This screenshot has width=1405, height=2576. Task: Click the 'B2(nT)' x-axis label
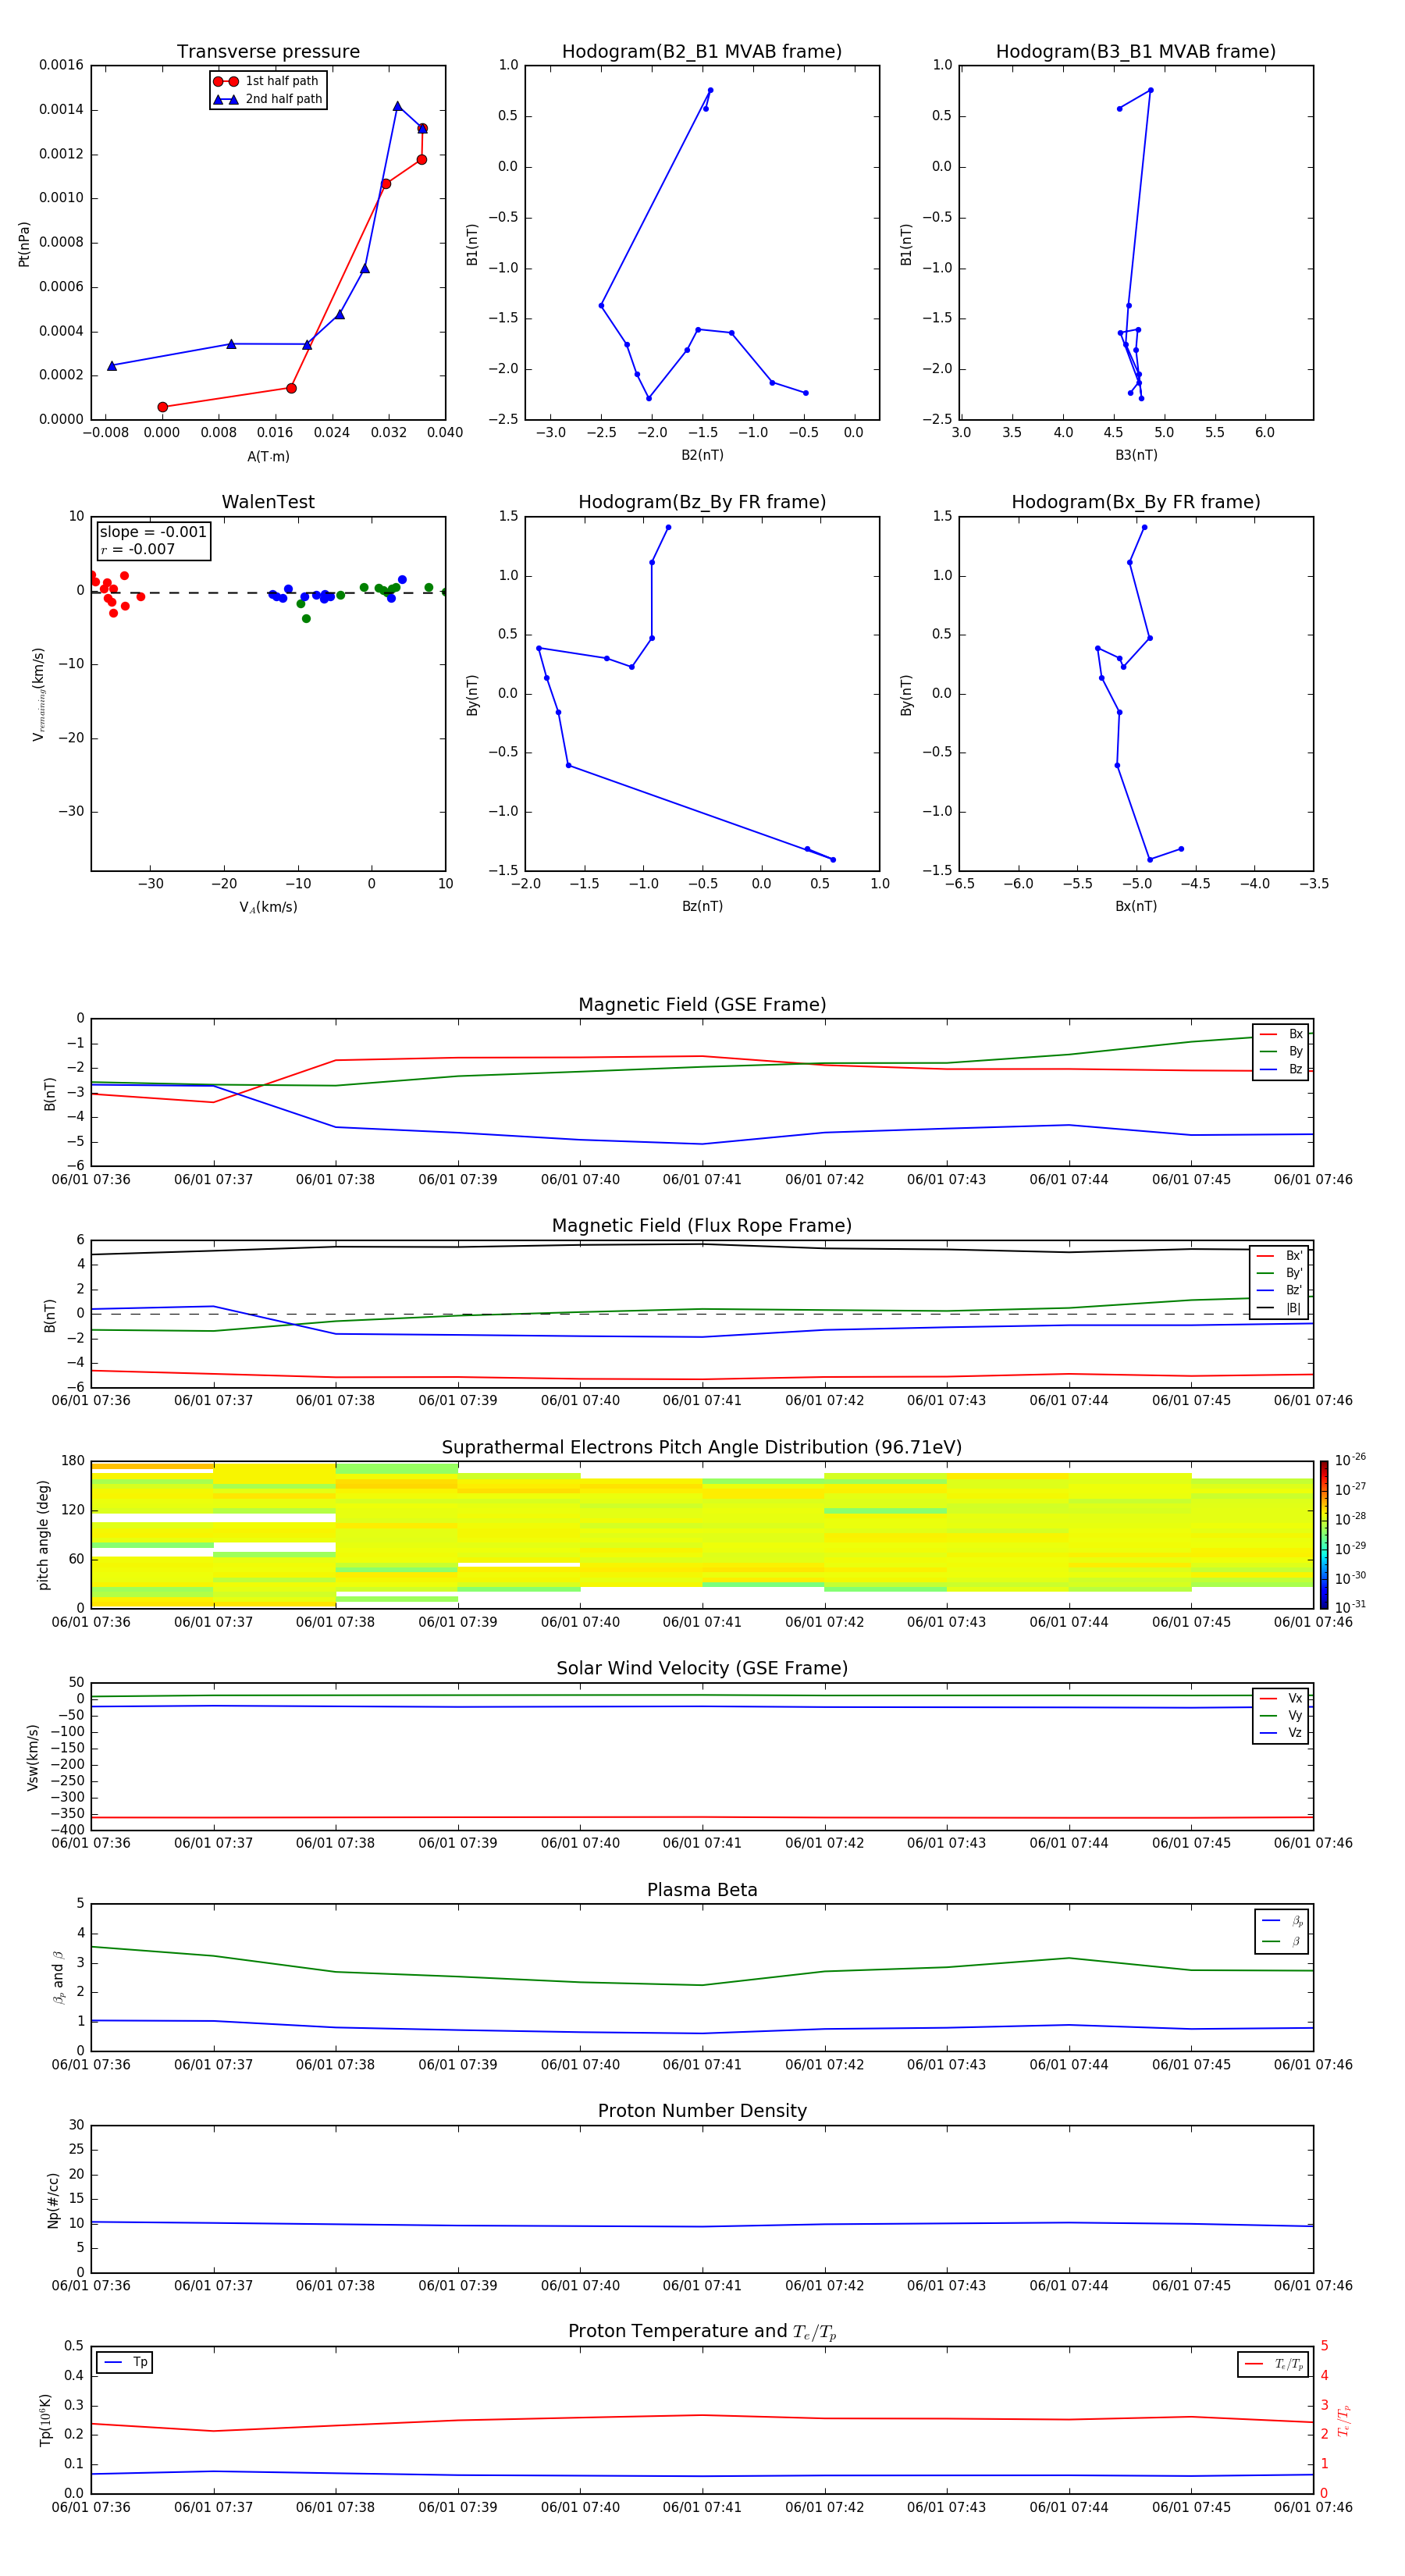[x=702, y=455]
